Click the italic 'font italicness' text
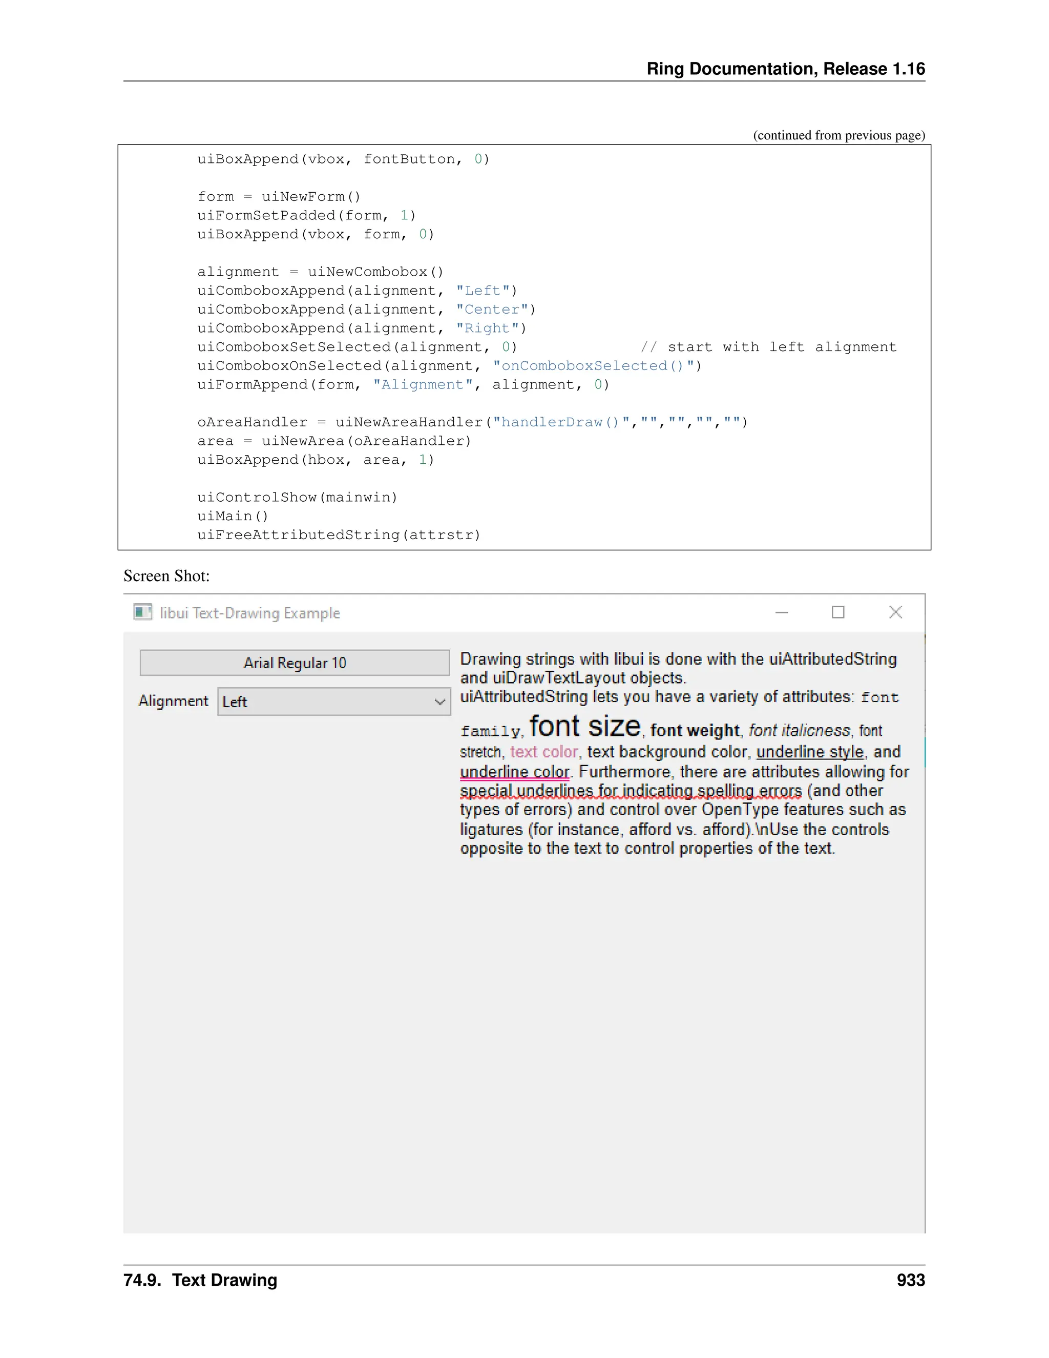1049x1358 pixels. click(x=799, y=731)
